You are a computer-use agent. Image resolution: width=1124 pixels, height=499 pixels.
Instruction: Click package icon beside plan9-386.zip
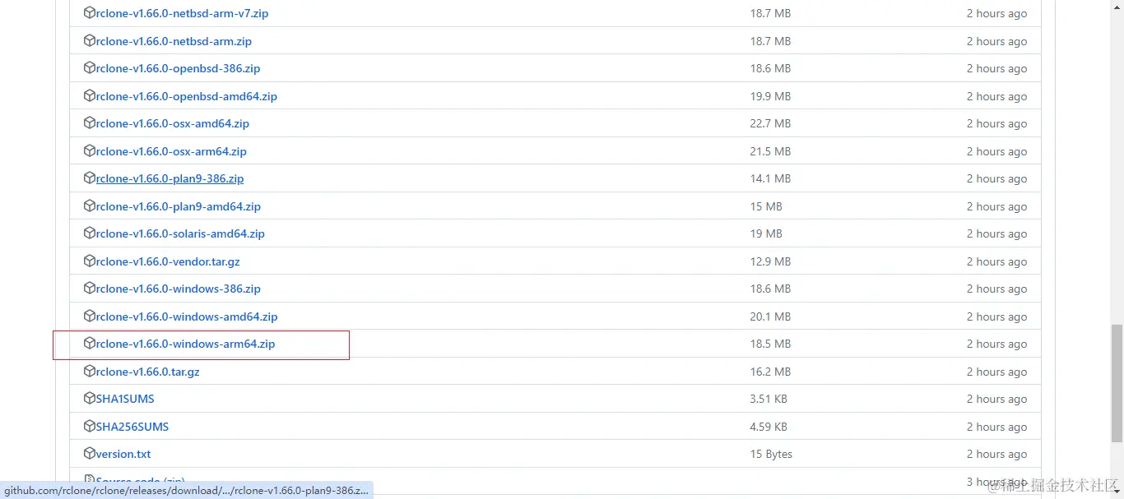90,178
